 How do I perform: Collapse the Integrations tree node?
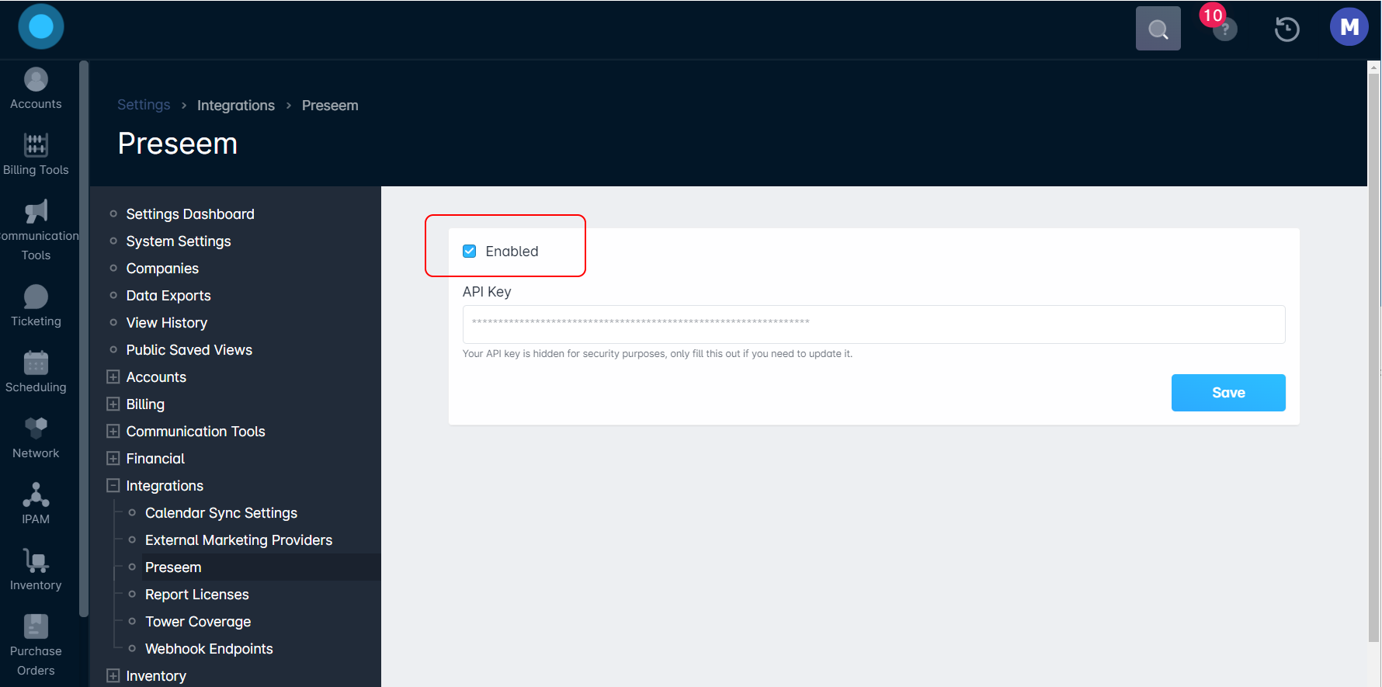click(x=113, y=485)
